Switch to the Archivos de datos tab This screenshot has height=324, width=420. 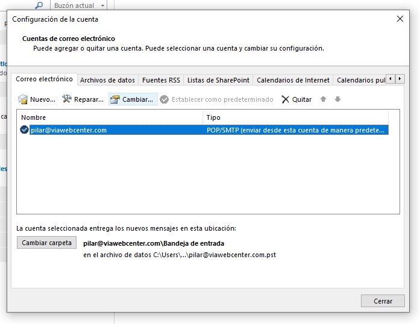pos(107,80)
